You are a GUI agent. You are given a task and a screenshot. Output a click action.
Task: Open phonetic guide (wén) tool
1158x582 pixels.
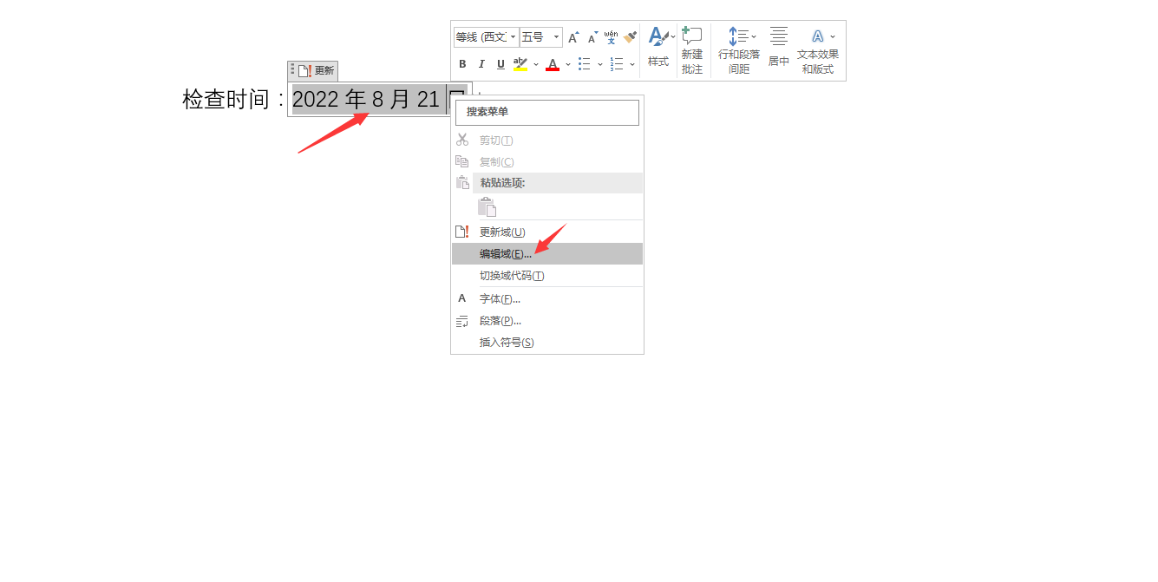pyautogui.click(x=611, y=36)
